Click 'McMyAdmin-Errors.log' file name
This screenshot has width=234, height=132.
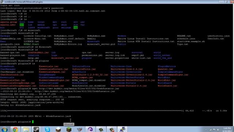[68, 44]
